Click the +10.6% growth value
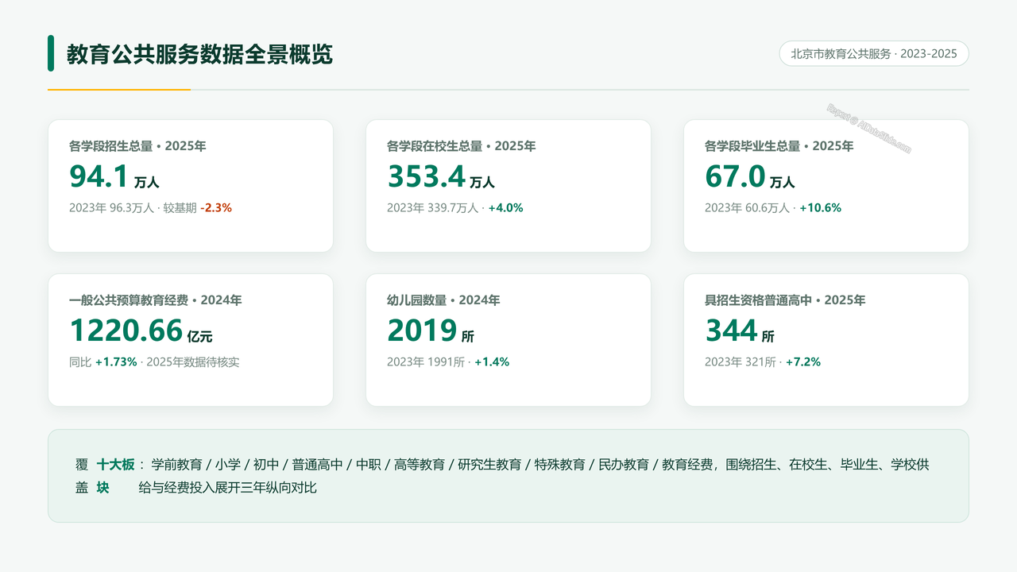The image size is (1017, 572). pyautogui.click(x=820, y=207)
